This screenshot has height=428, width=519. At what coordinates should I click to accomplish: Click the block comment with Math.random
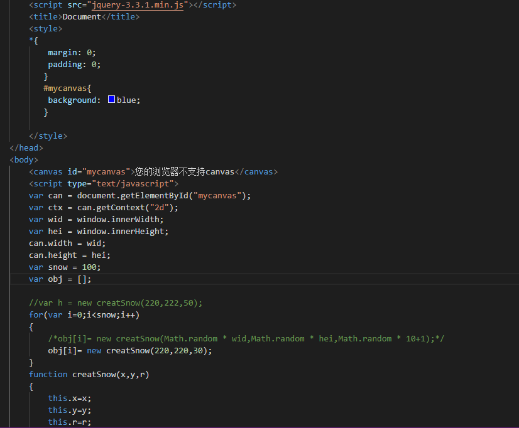coord(246,339)
